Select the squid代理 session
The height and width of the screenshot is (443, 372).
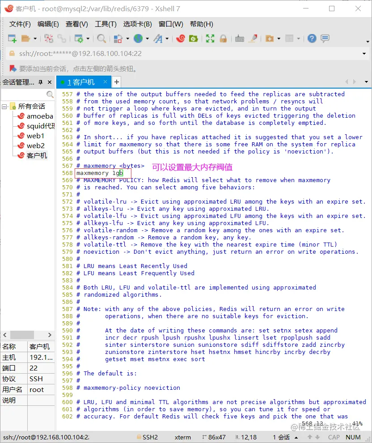pyautogui.click(x=41, y=126)
